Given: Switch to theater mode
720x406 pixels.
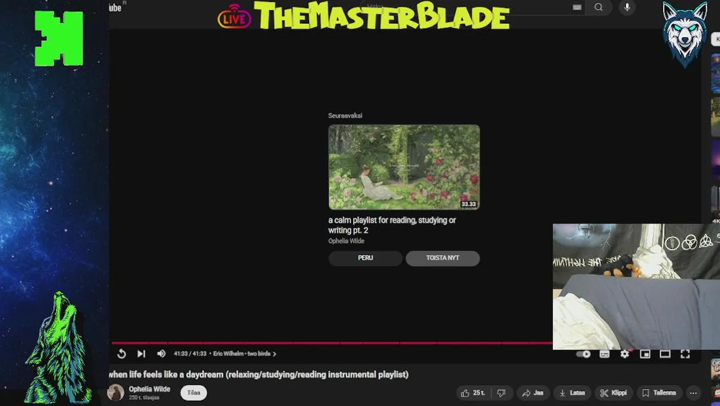Looking at the screenshot, I should coord(665,354).
